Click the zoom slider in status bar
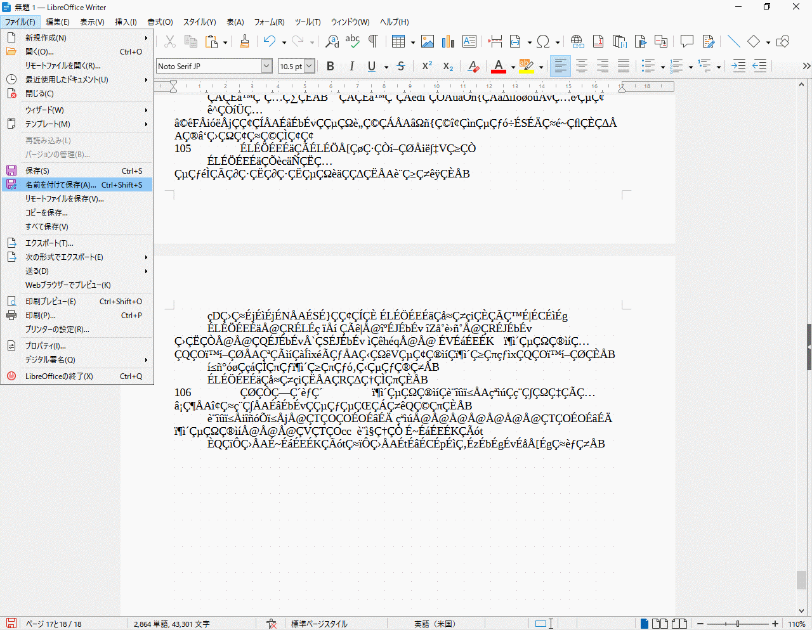 (738, 624)
